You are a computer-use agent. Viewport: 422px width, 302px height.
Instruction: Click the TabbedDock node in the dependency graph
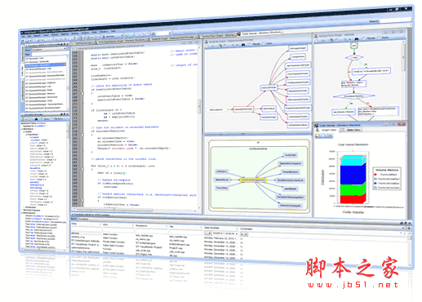[222, 180]
